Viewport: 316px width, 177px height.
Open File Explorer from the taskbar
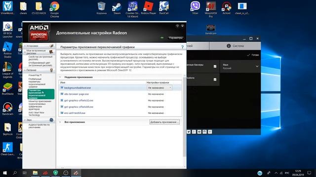tap(35, 173)
